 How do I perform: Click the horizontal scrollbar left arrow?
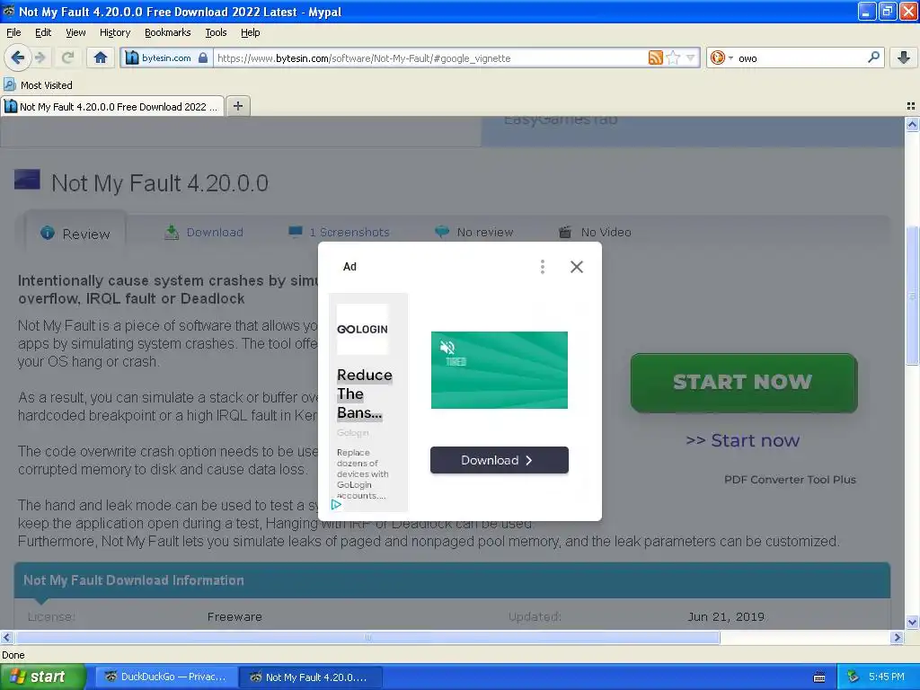[x=6, y=637]
